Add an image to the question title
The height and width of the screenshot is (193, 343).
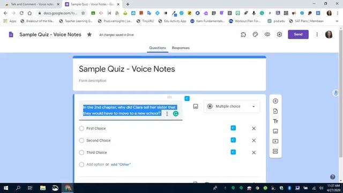click(196, 106)
